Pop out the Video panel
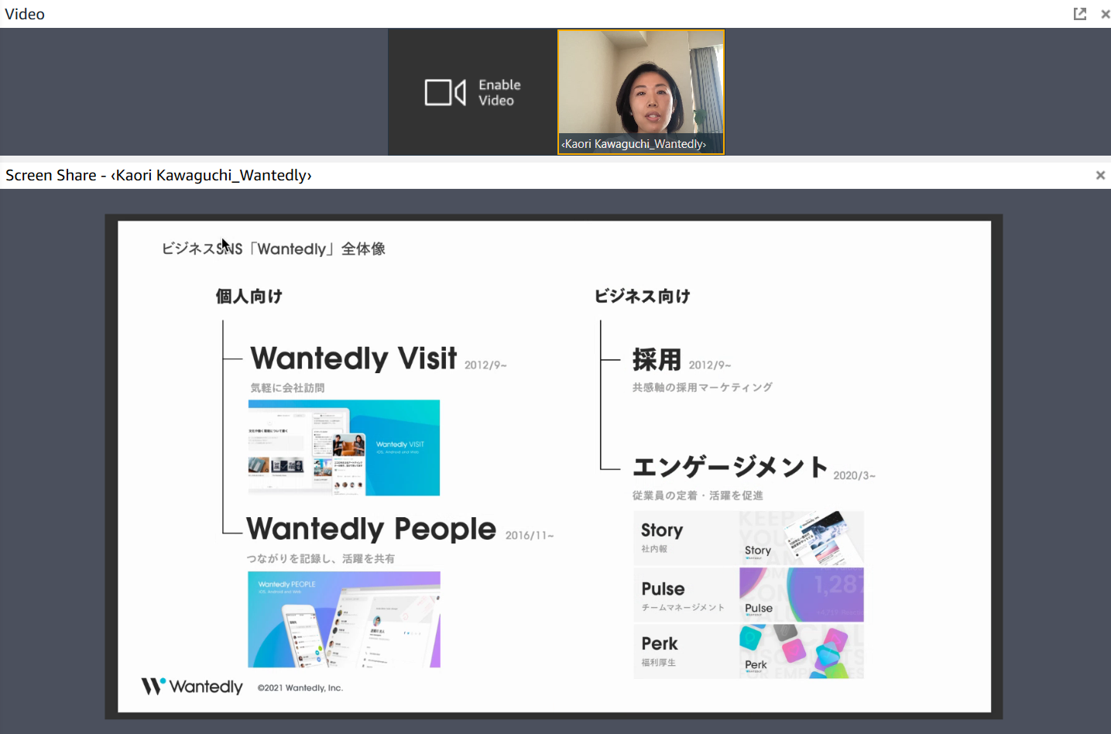 click(x=1079, y=14)
